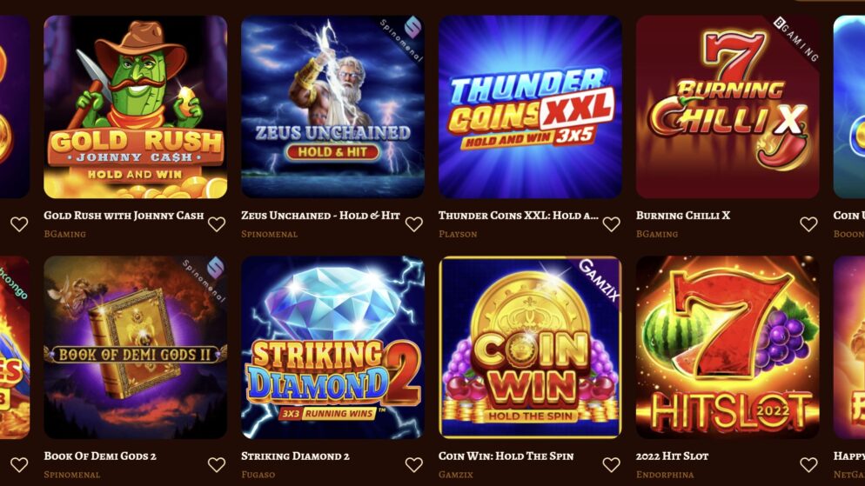This screenshot has height=486, width=865.
Task: Launch Zeus Unchained Hold & Hit tile
Action: click(332, 107)
